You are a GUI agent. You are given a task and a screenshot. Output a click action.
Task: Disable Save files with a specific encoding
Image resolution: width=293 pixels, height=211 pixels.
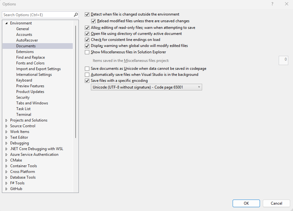click(x=87, y=81)
